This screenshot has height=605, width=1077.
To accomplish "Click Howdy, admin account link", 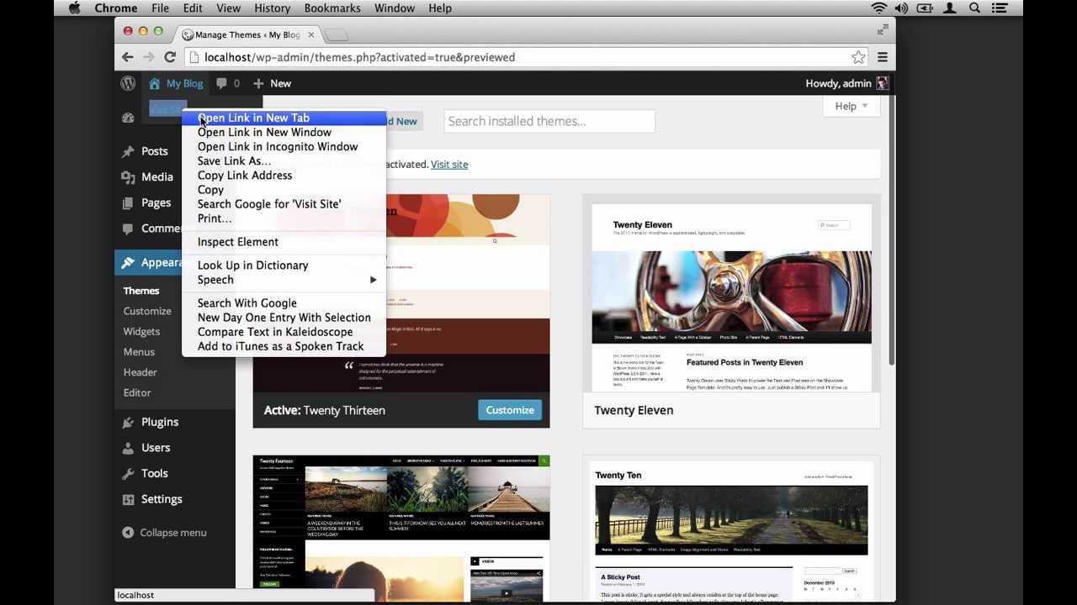I will (x=846, y=83).
